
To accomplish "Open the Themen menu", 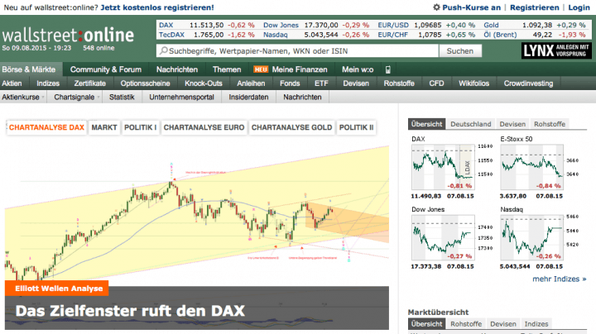I will (227, 69).
